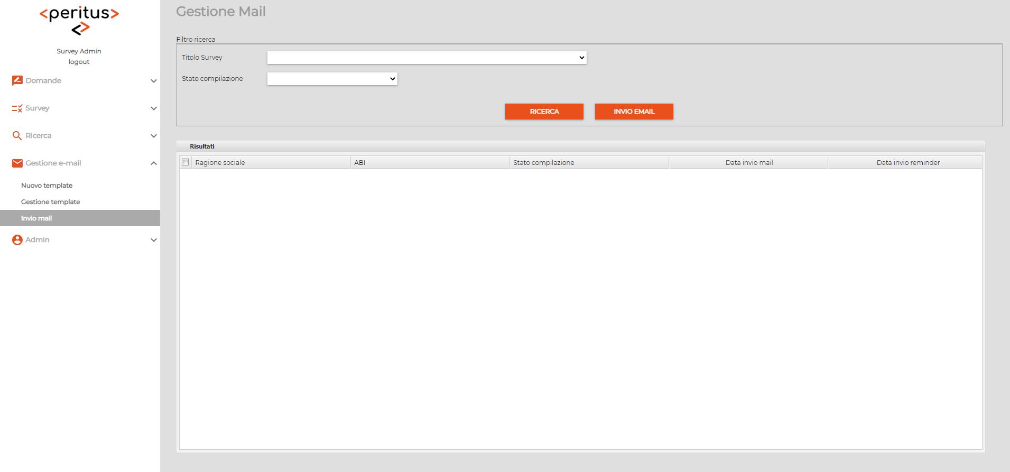Open the Domande menu item

pos(43,80)
